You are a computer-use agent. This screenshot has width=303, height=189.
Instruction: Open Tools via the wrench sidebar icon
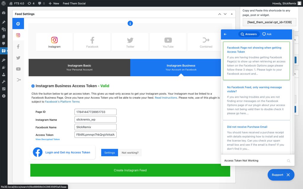coord(4,82)
